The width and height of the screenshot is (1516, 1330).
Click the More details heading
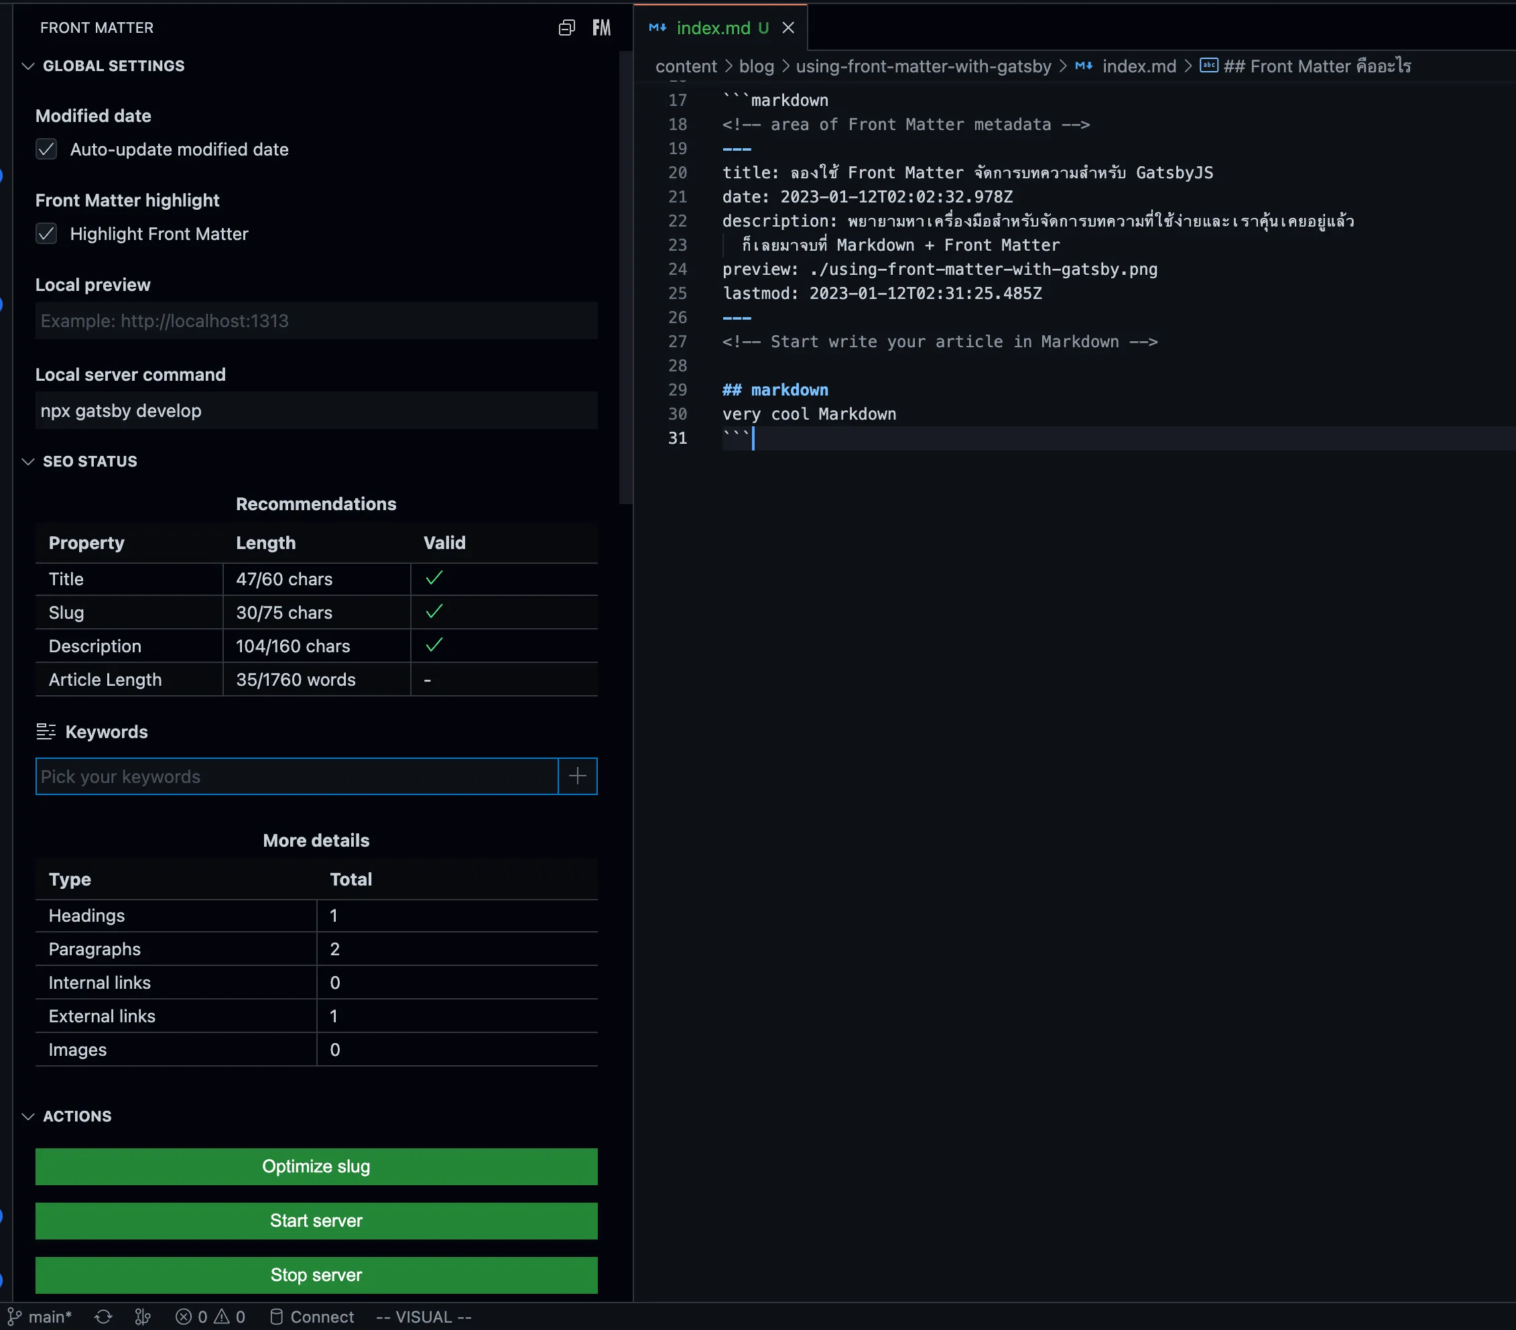316,840
